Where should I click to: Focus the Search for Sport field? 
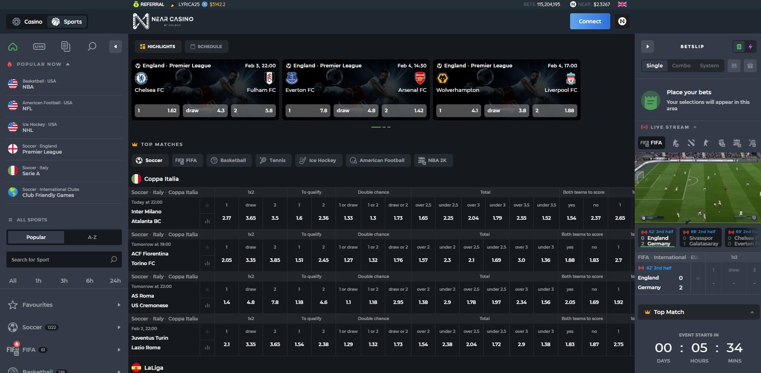tap(64, 260)
